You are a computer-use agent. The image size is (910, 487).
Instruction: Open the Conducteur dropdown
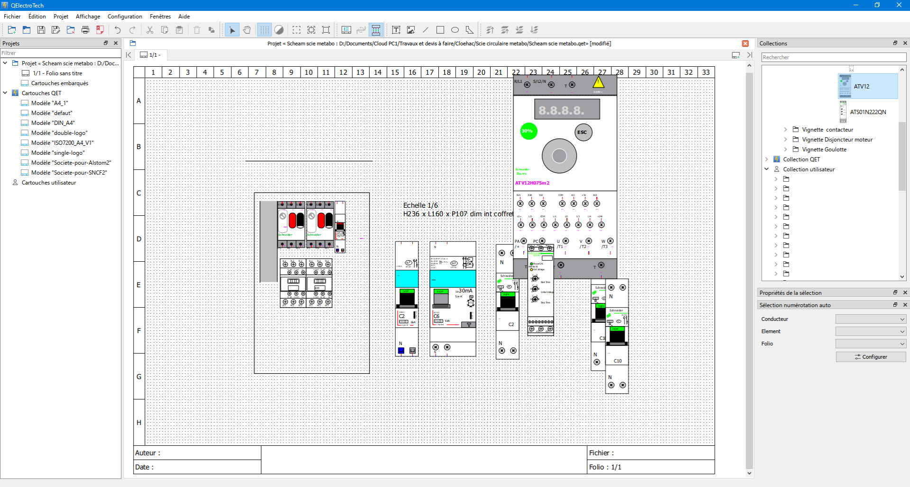click(871, 319)
